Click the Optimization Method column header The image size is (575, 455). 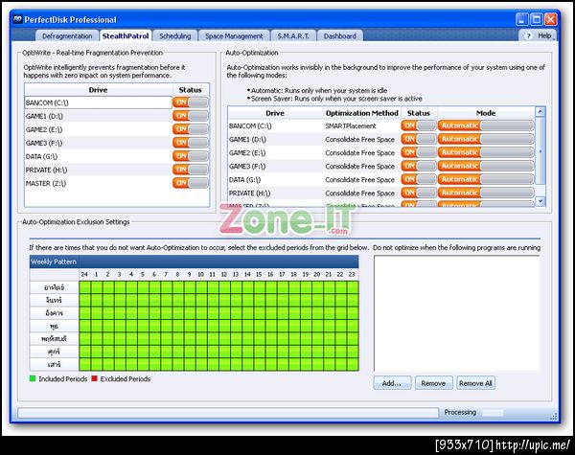[362, 113]
